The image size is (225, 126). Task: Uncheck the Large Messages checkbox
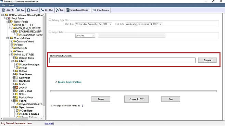17,64
